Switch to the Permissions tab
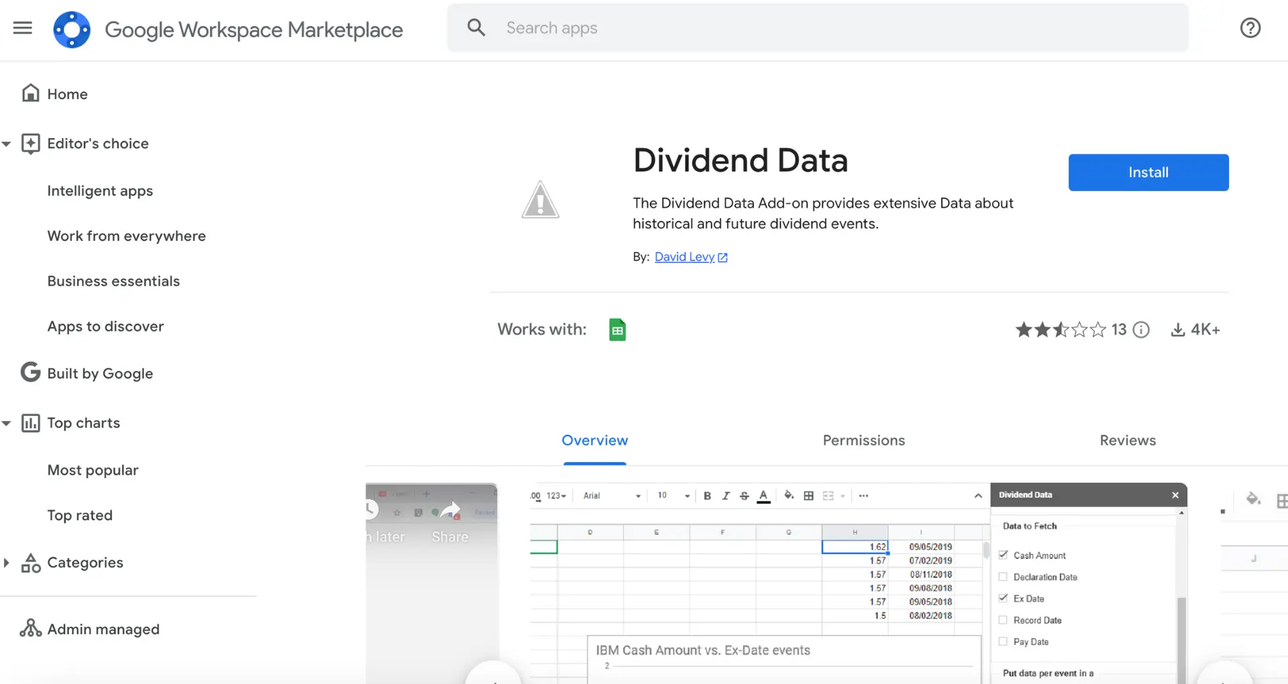Screen dimensions: 1288x684 864,441
